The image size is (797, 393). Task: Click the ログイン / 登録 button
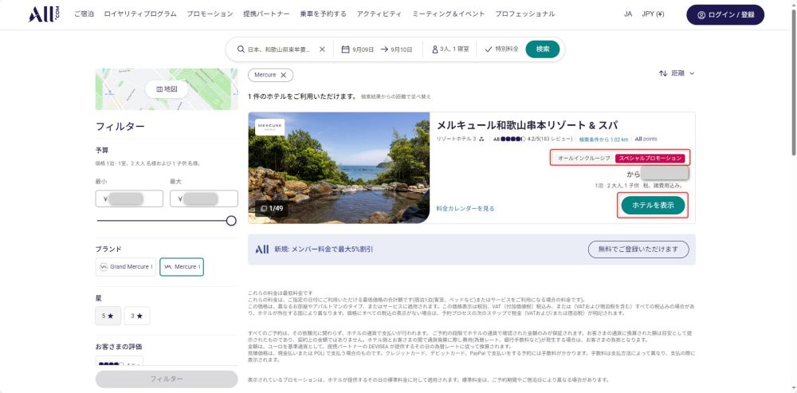(725, 14)
